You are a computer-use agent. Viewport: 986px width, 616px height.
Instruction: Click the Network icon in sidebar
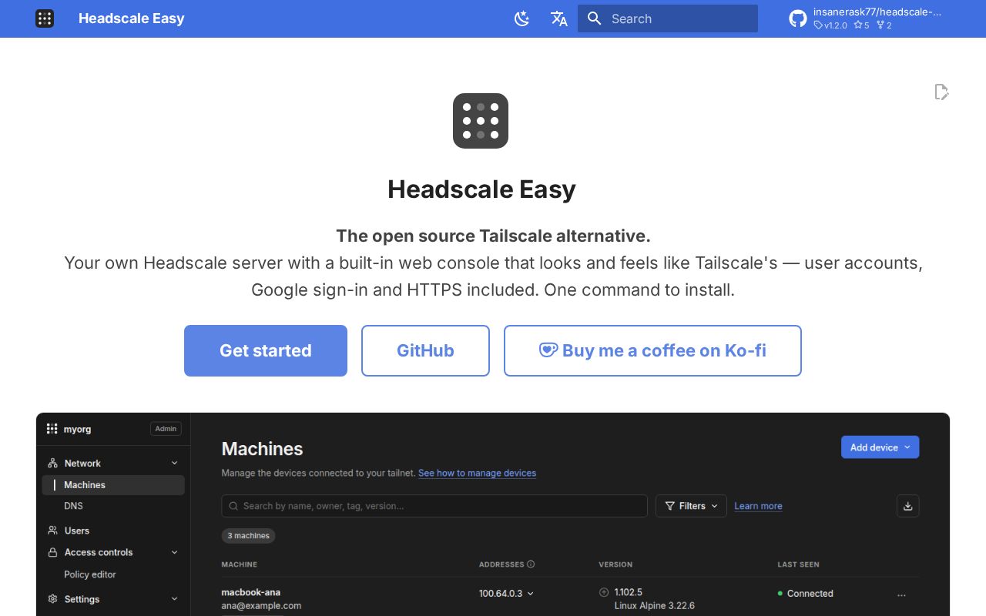[x=52, y=463]
